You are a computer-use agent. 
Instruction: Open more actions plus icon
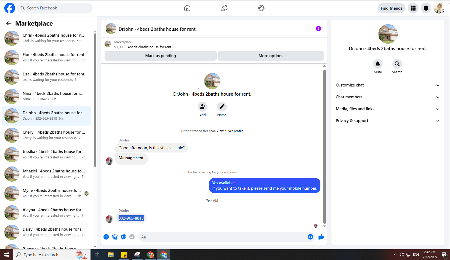coord(106,237)
